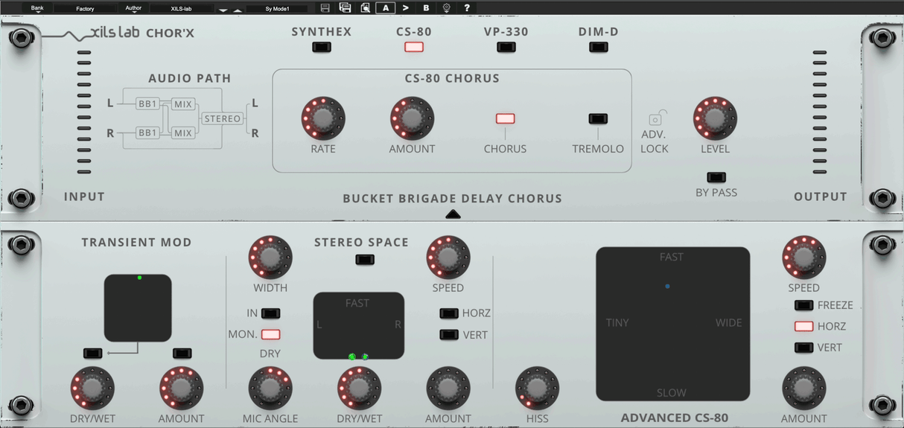
Task: Select the A preset slot button
Action: (385, 8)
